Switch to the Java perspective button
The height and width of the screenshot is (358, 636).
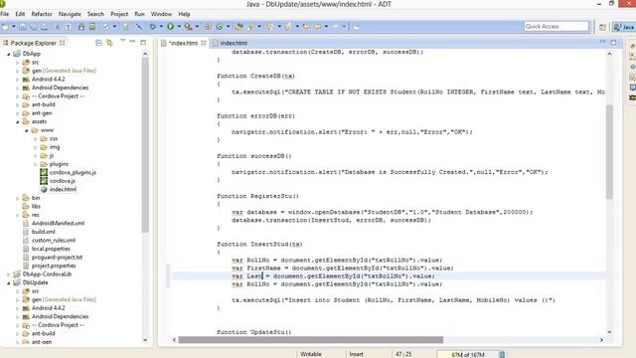(623, 27)
